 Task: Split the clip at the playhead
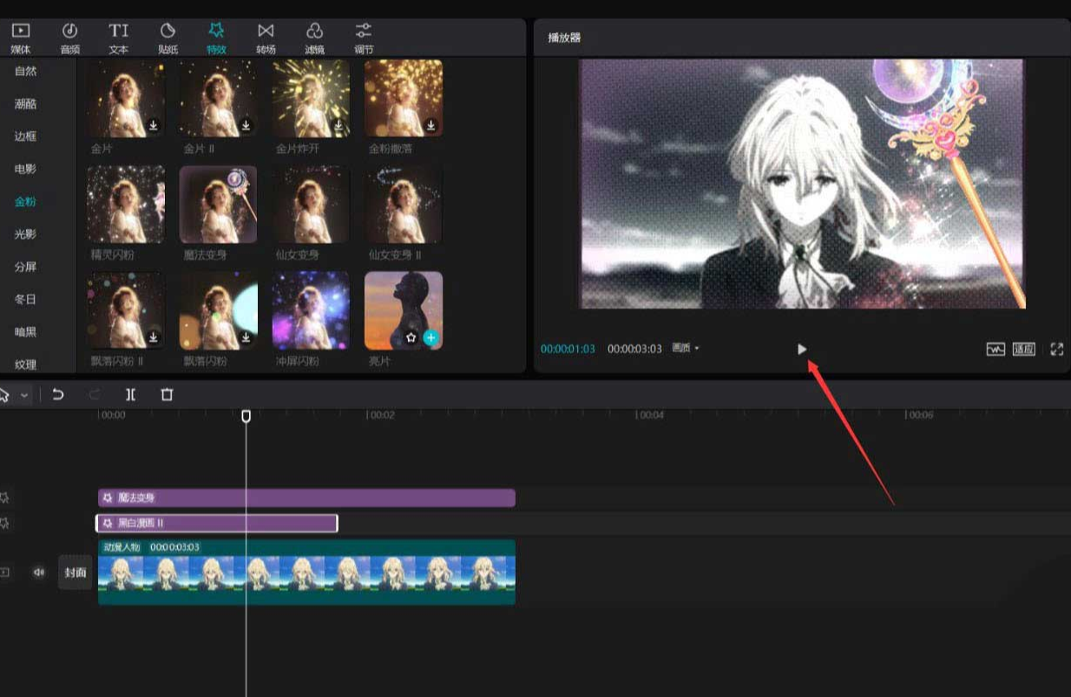[x=130, y=395]
